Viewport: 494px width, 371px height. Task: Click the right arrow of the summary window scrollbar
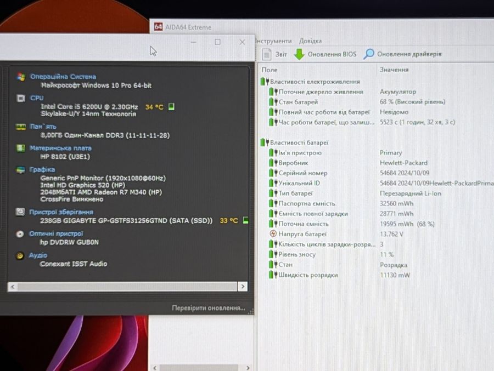click(x=243, y=287)
